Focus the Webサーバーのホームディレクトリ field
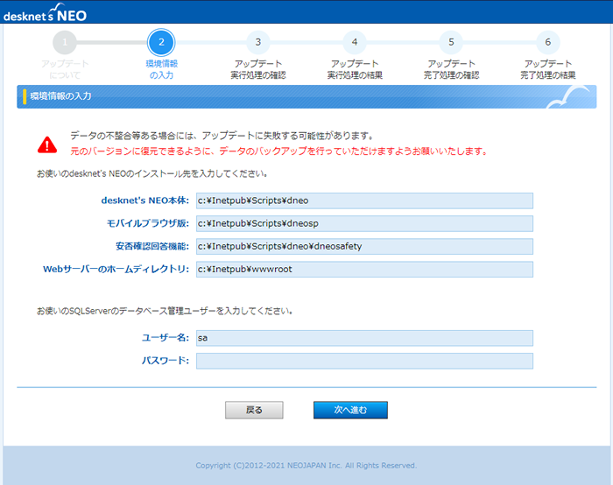 point(364,270)
